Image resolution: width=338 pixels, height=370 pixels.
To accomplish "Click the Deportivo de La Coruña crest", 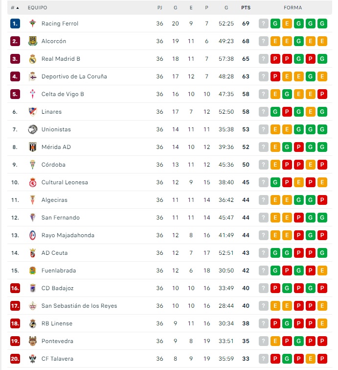I will (x=33, y=76).
